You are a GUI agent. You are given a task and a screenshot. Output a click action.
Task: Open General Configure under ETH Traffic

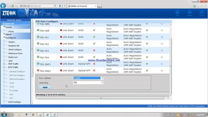coord(17,71)
